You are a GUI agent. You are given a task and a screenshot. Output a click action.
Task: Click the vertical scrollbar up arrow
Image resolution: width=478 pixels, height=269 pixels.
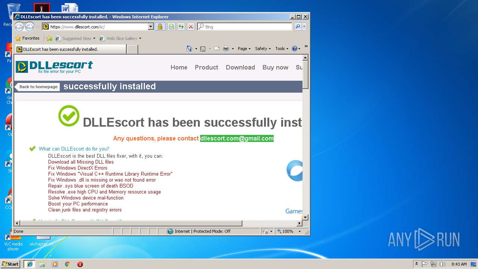point(305,58)
